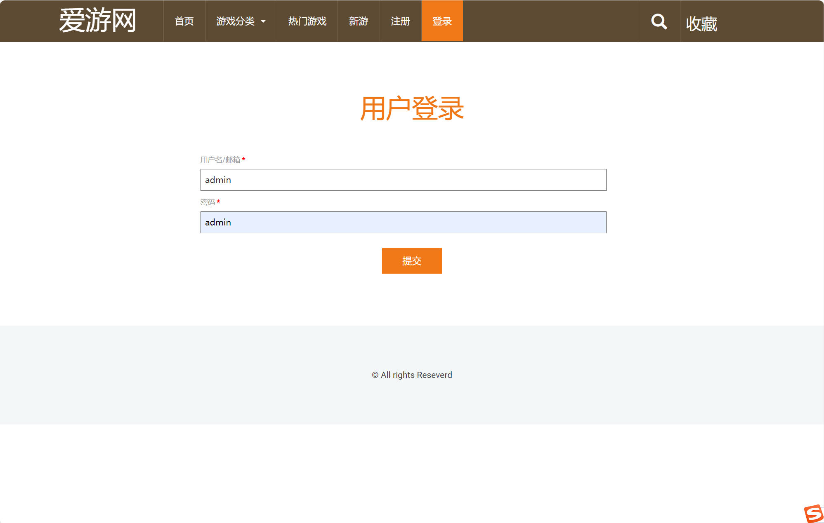Image resolution: width=824 pixels, height=523 pixels.
Task: Open the 游戏分类 dropdown menu
Action: 236,21
